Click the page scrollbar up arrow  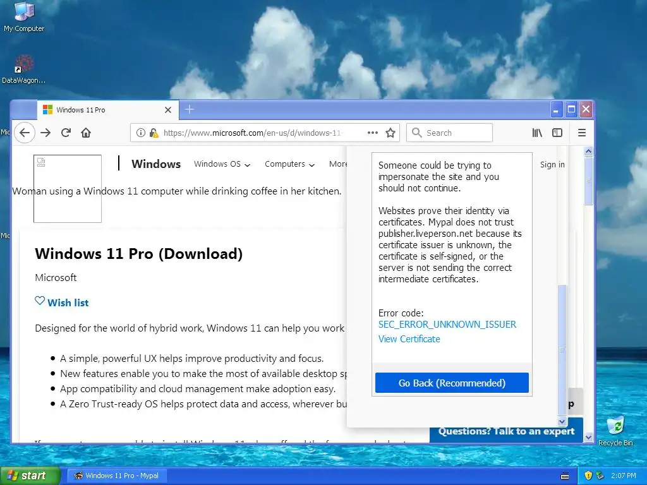[589, 151]
